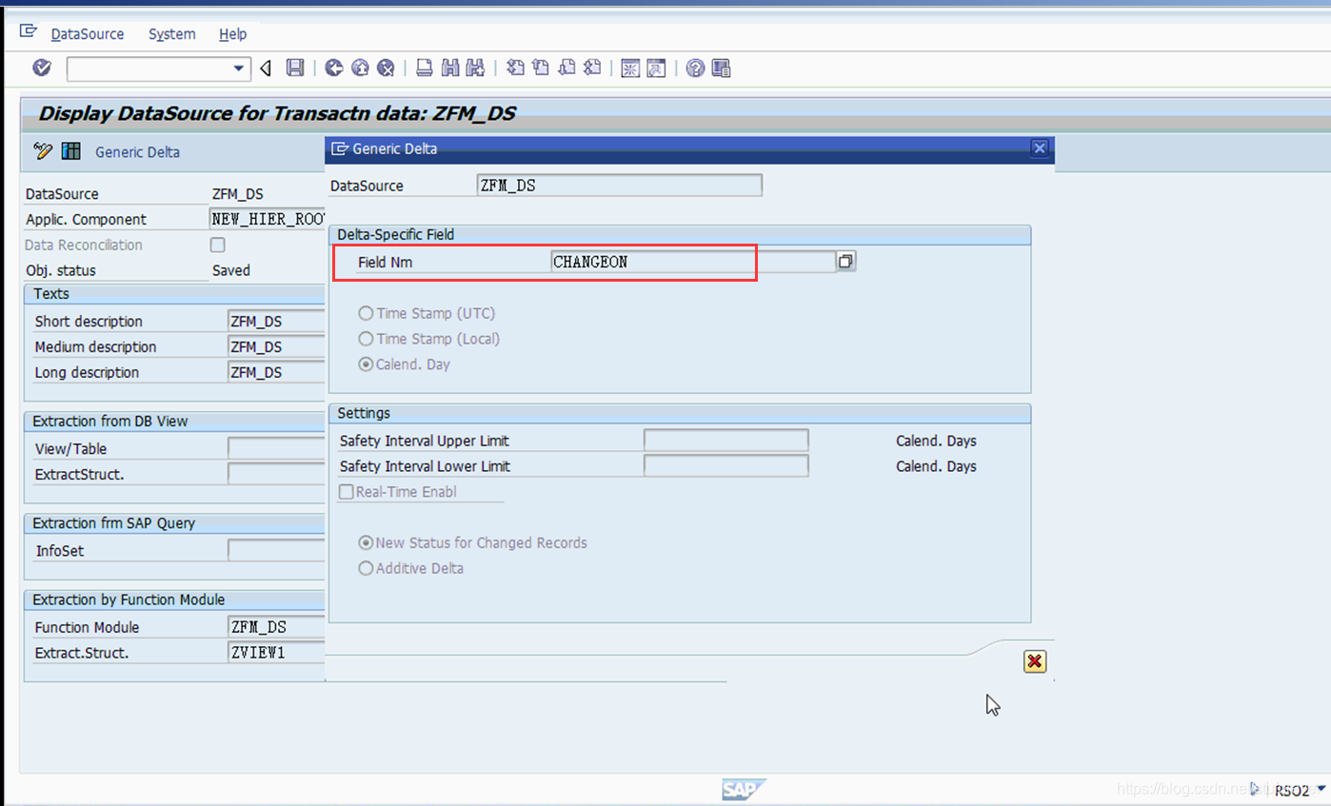The width and height of the screenshot is (1331, 806).
Task: Open value help for Field Nm
Action: click(845, 261)
